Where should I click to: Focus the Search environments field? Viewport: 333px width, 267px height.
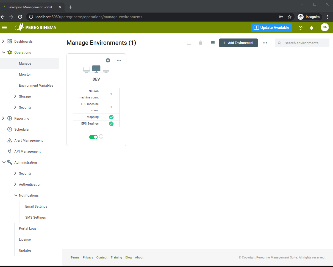(x=302, y=43)
